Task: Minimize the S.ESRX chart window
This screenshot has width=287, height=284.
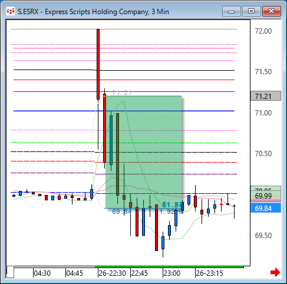Action: [232, 11]
